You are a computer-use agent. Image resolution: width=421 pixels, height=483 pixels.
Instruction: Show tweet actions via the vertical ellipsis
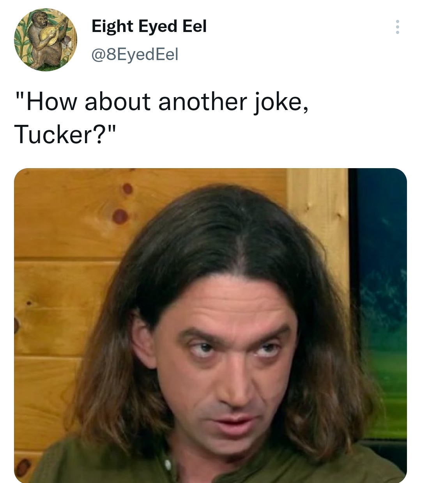[397, 27]
